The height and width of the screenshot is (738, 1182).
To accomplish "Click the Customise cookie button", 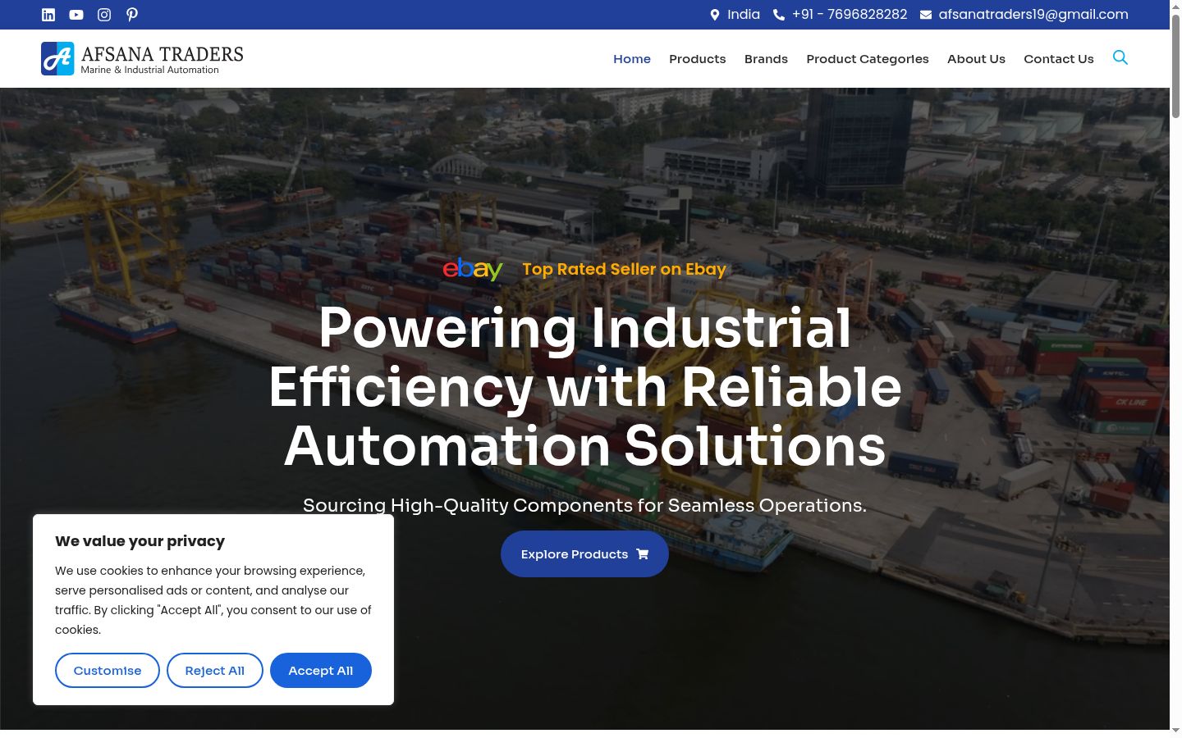I will point(108,671).
